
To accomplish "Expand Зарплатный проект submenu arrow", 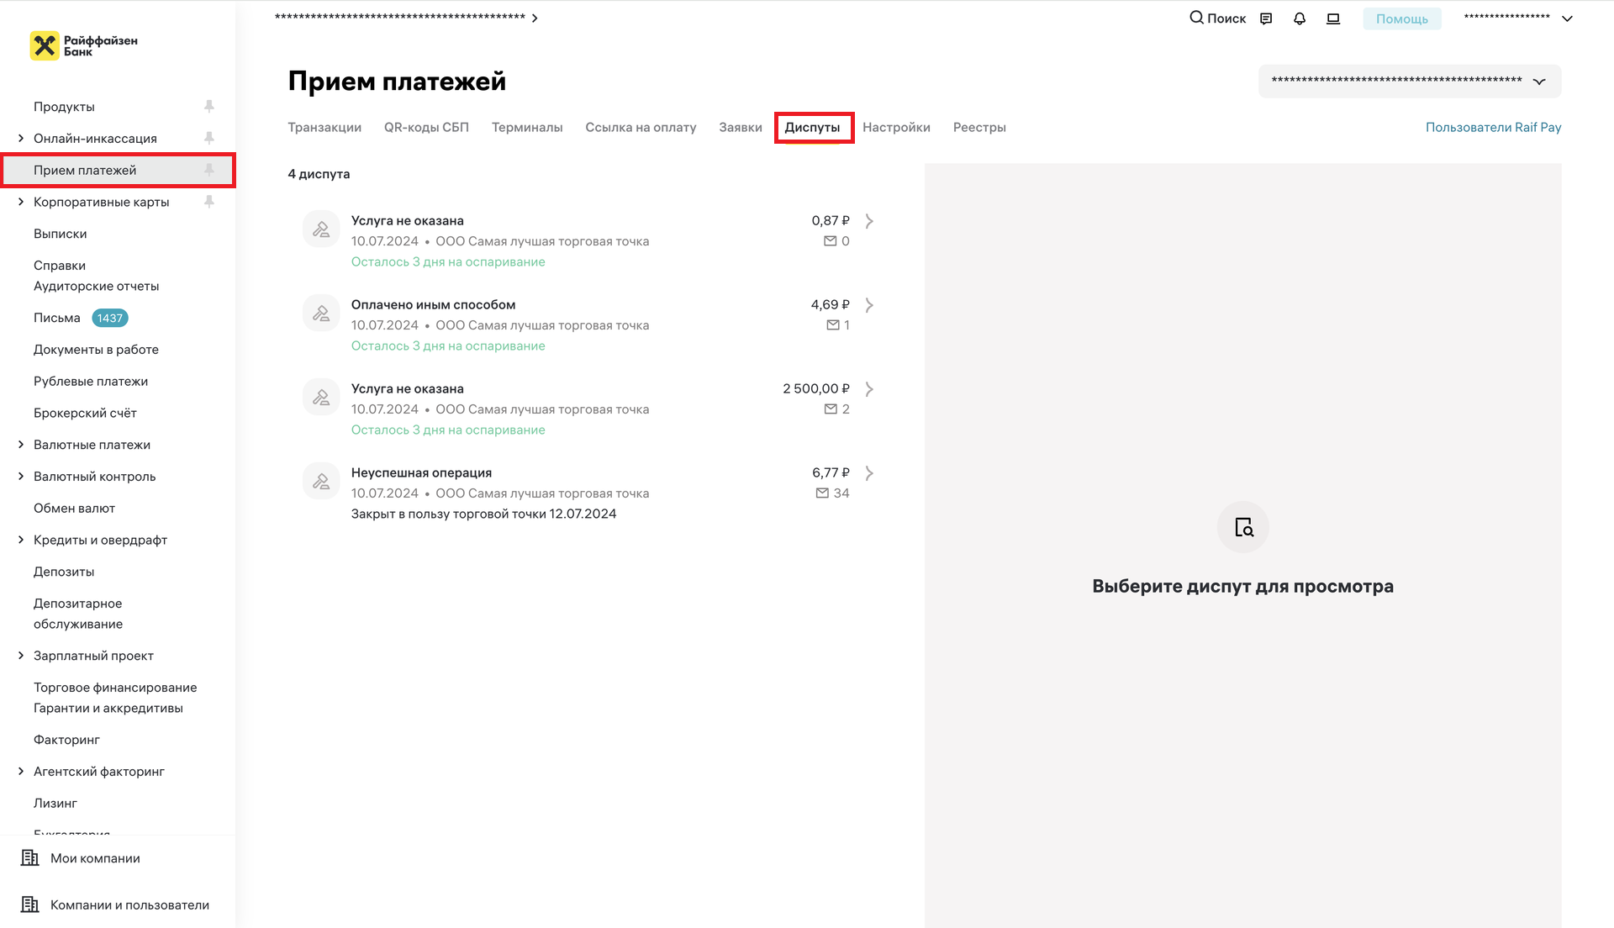I will click(x=21, y=656).
